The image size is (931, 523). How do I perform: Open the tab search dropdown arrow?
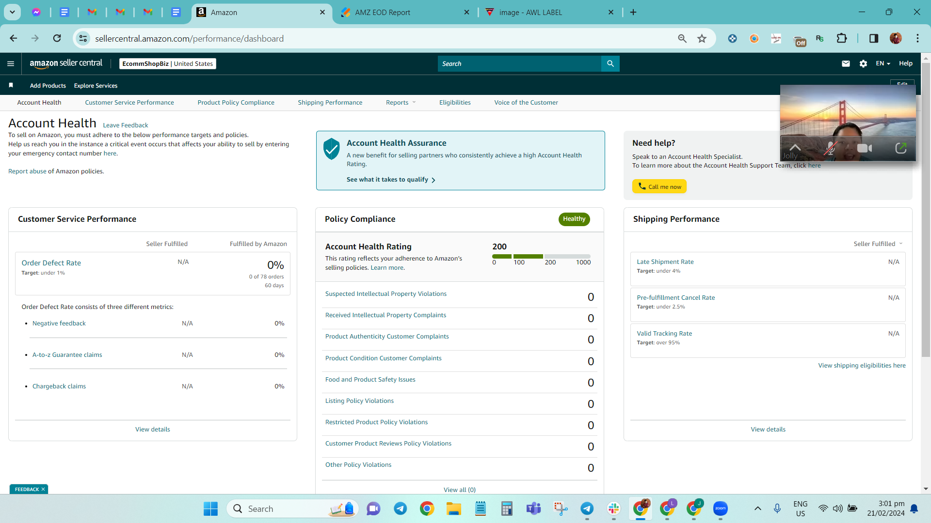(12, 12)
